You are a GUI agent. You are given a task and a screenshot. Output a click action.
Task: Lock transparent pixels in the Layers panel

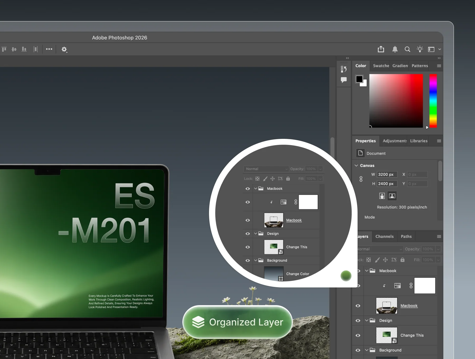369,260
